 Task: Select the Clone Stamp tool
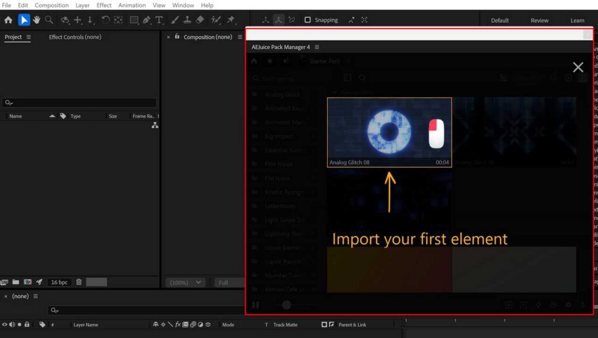pyautogui.click(x=187, y=20)
